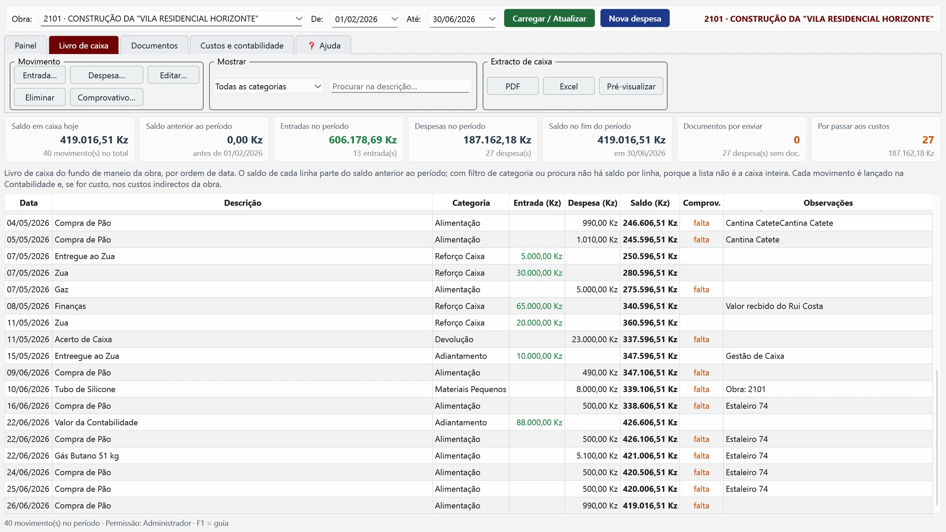The height and width of the screenshot is (532, 946).
Task: Click the Por passar aos custos card
Action: coord(876,139)
